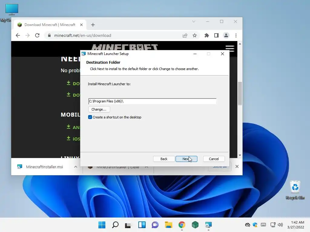Image resolution: width=310 pixels, height=232 pixels.
Task: Share this page via Chrome share icon
Action: pos(185,36)
